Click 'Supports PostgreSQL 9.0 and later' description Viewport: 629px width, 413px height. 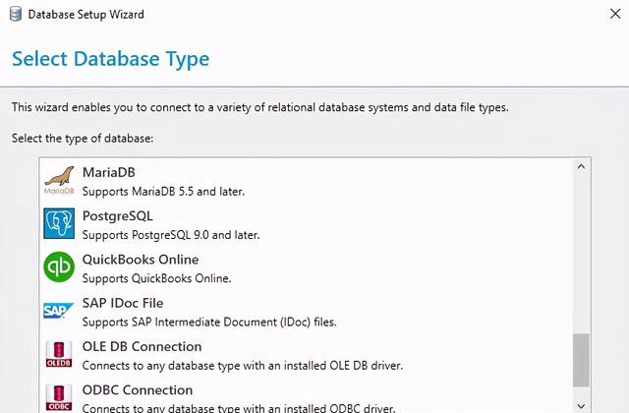point(171,235)
